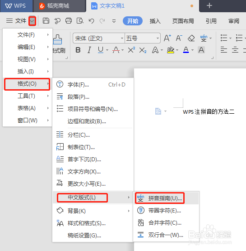Toggle character shading A button
246x251 pixels.
pos(201,50)
